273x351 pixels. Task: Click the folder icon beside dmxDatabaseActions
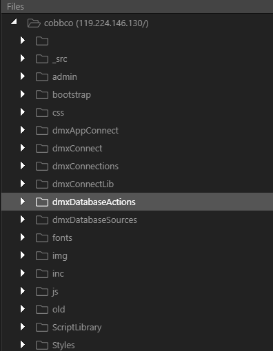point(42,202)
